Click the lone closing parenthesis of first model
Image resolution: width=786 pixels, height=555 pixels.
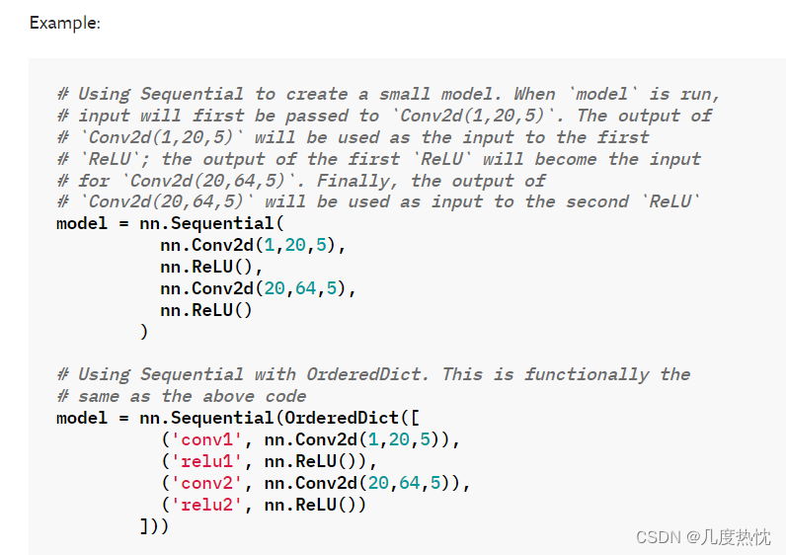click(144, 332)
